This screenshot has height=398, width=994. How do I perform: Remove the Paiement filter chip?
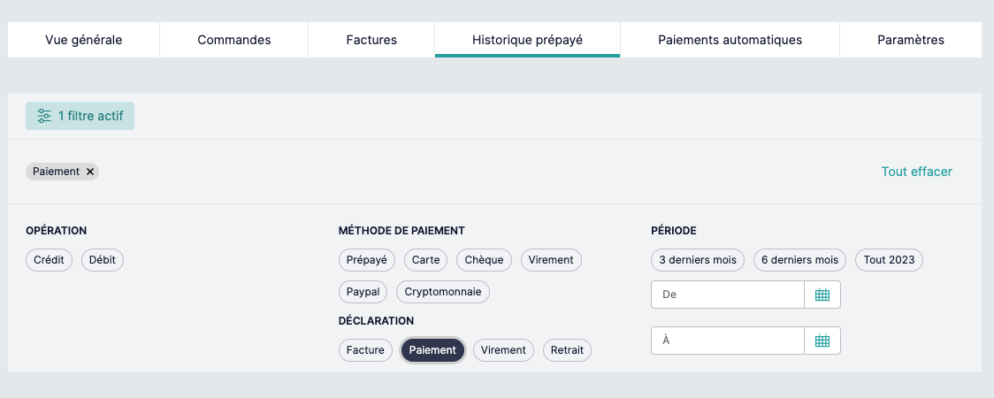90,172
